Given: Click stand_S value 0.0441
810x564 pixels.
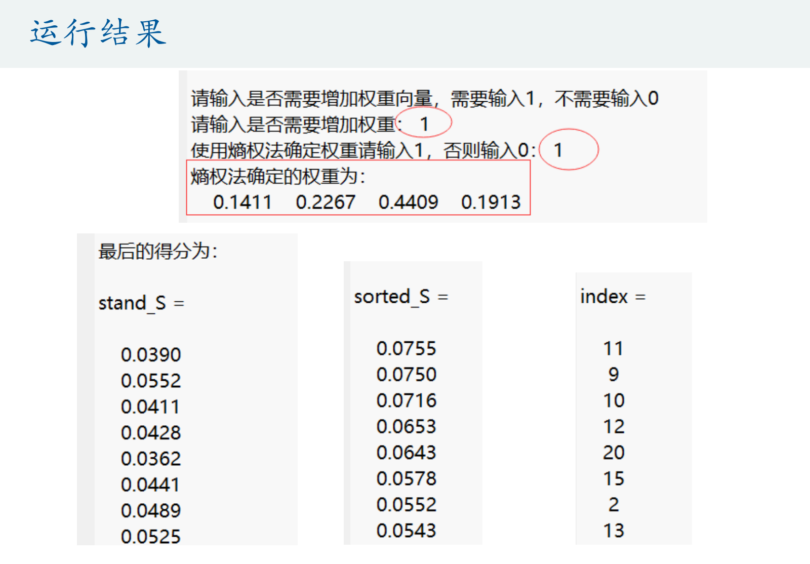Looking at the screenshot, I should click(150, 485).
